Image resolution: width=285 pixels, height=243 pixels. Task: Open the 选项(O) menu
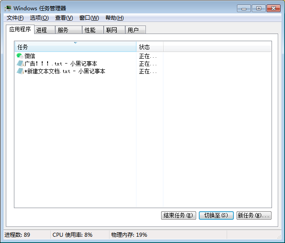39,18
